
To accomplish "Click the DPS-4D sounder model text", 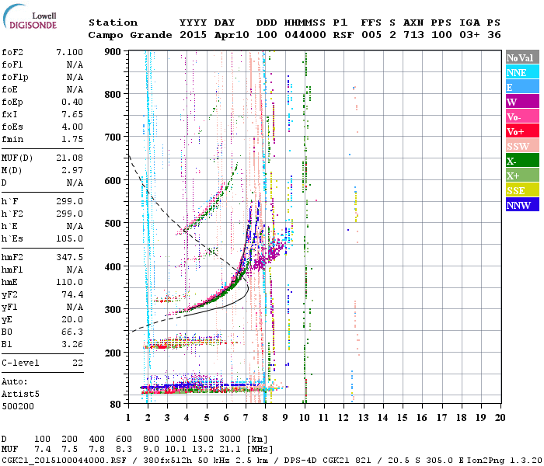I will 301,460.
